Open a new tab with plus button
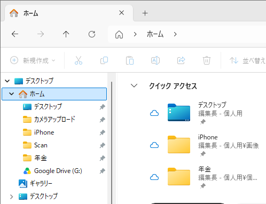Screen dimensions: 266x204 [145, 13]
